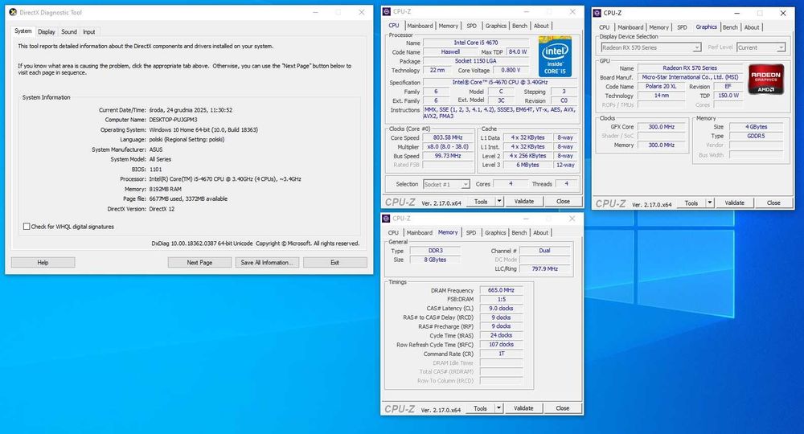Click the Code Name value Haswell

450,51
